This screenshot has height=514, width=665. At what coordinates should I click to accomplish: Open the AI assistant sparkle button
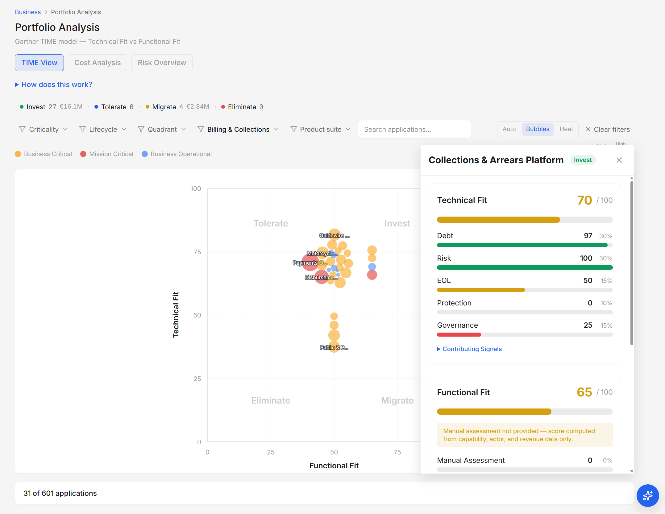pos(647,495)
